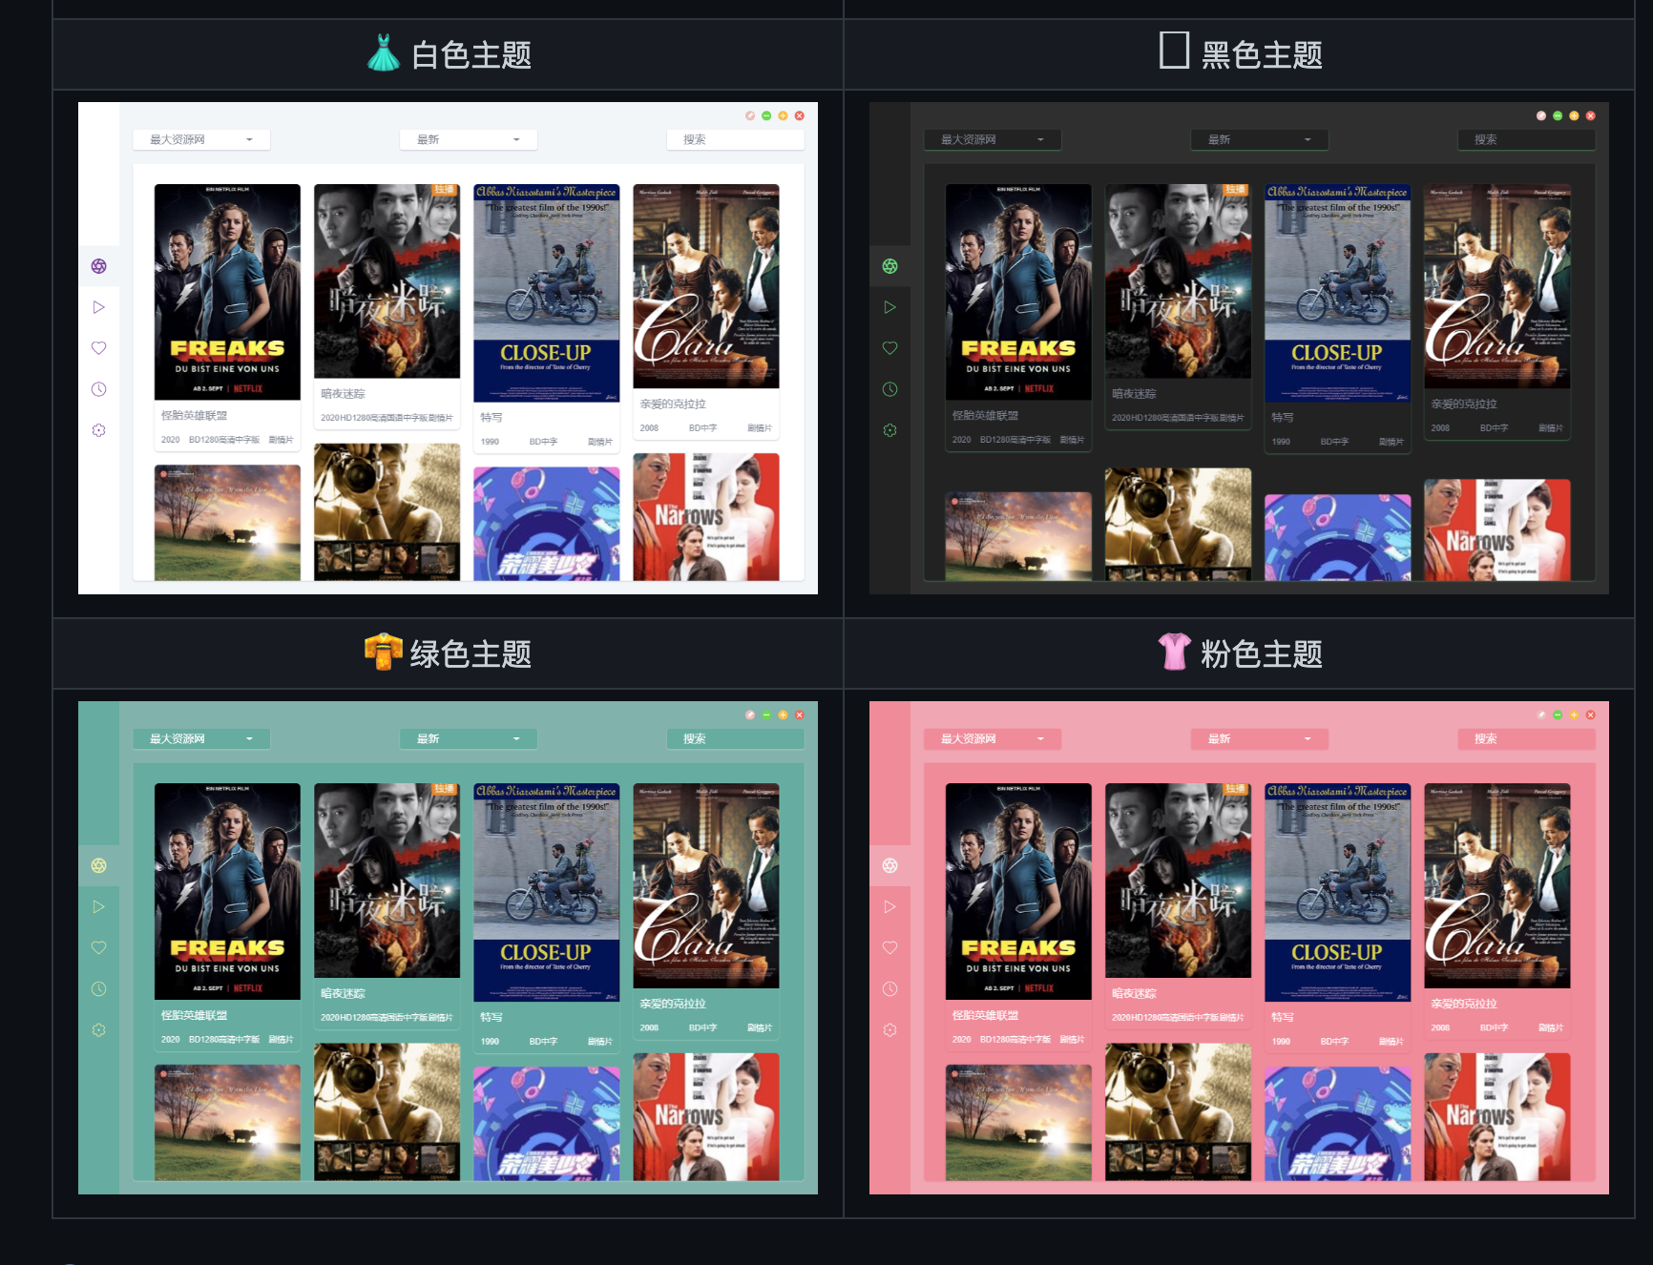
Task: Click the play icon in white theme sidebar
Action: (x=98, y=307)
